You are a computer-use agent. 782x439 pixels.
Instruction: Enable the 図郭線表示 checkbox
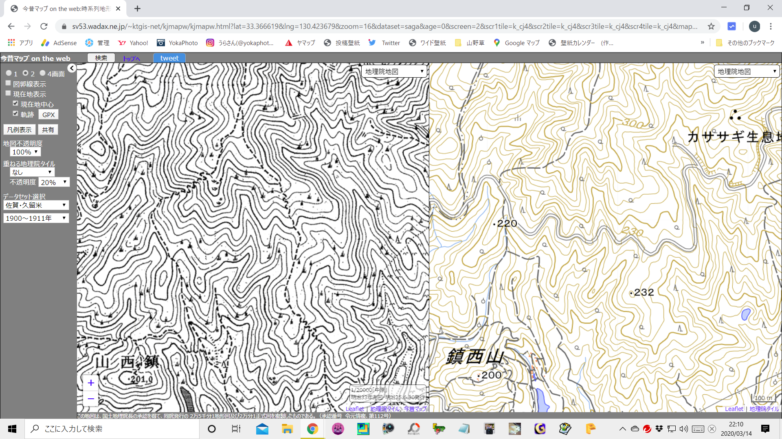point(8,83)
